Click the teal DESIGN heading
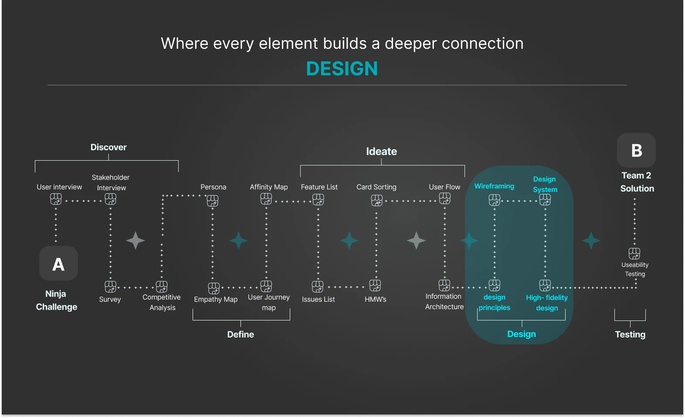This screenshot has height=418, width=685. (x=342, y=69)
